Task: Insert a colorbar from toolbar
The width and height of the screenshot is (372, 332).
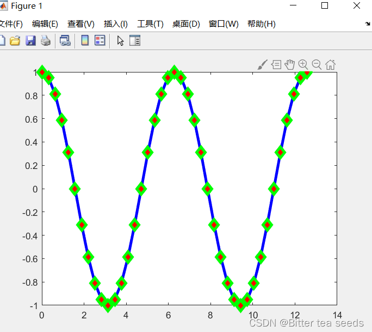Action: pos(85,40)
